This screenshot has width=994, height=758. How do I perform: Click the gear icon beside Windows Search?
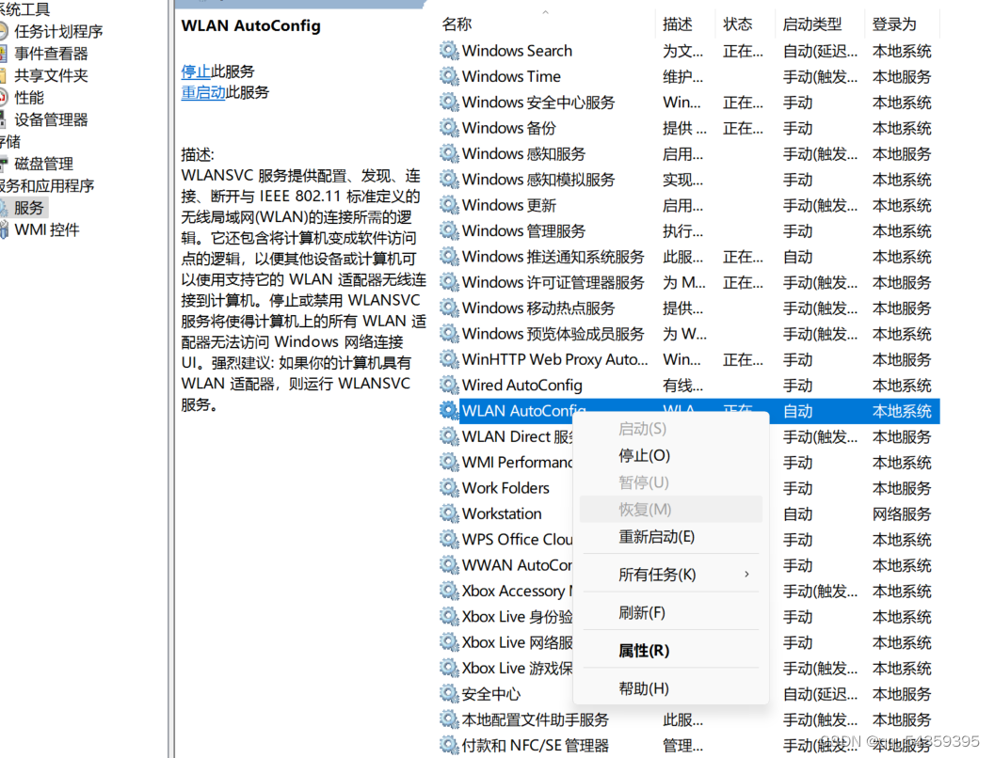pos(449,51)
